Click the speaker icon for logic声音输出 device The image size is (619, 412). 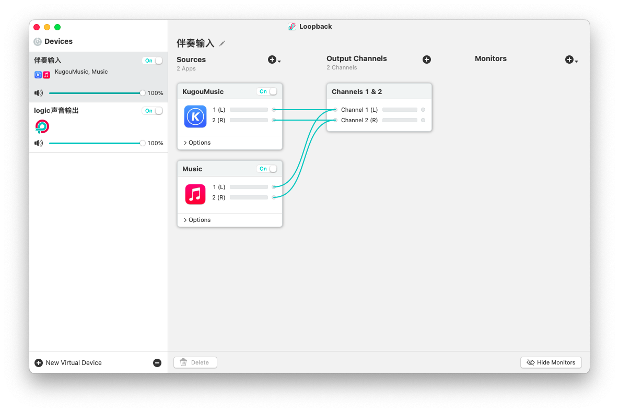coord(39,143)
